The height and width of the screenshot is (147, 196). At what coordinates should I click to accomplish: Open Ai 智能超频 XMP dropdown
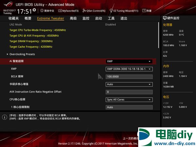[129, 61]
